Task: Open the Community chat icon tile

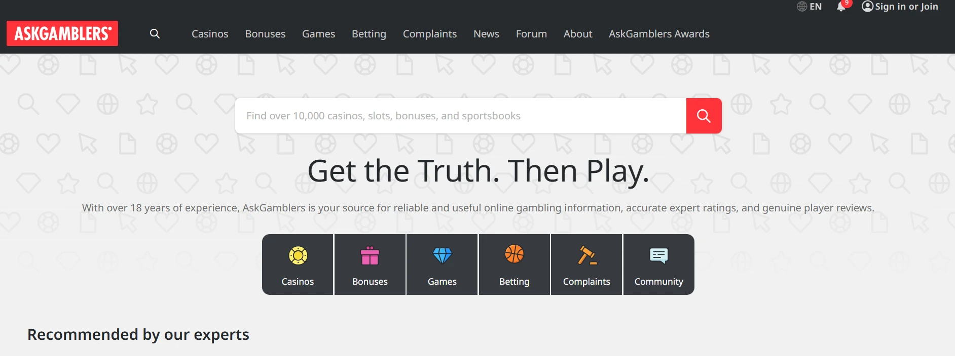Action: click(x=658, y=264)
